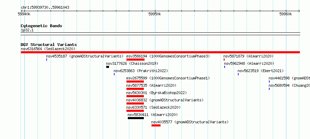Open nsv6253863 (Prakrithi2022) label
310x139 pixels.
click(x=141, y=71)
